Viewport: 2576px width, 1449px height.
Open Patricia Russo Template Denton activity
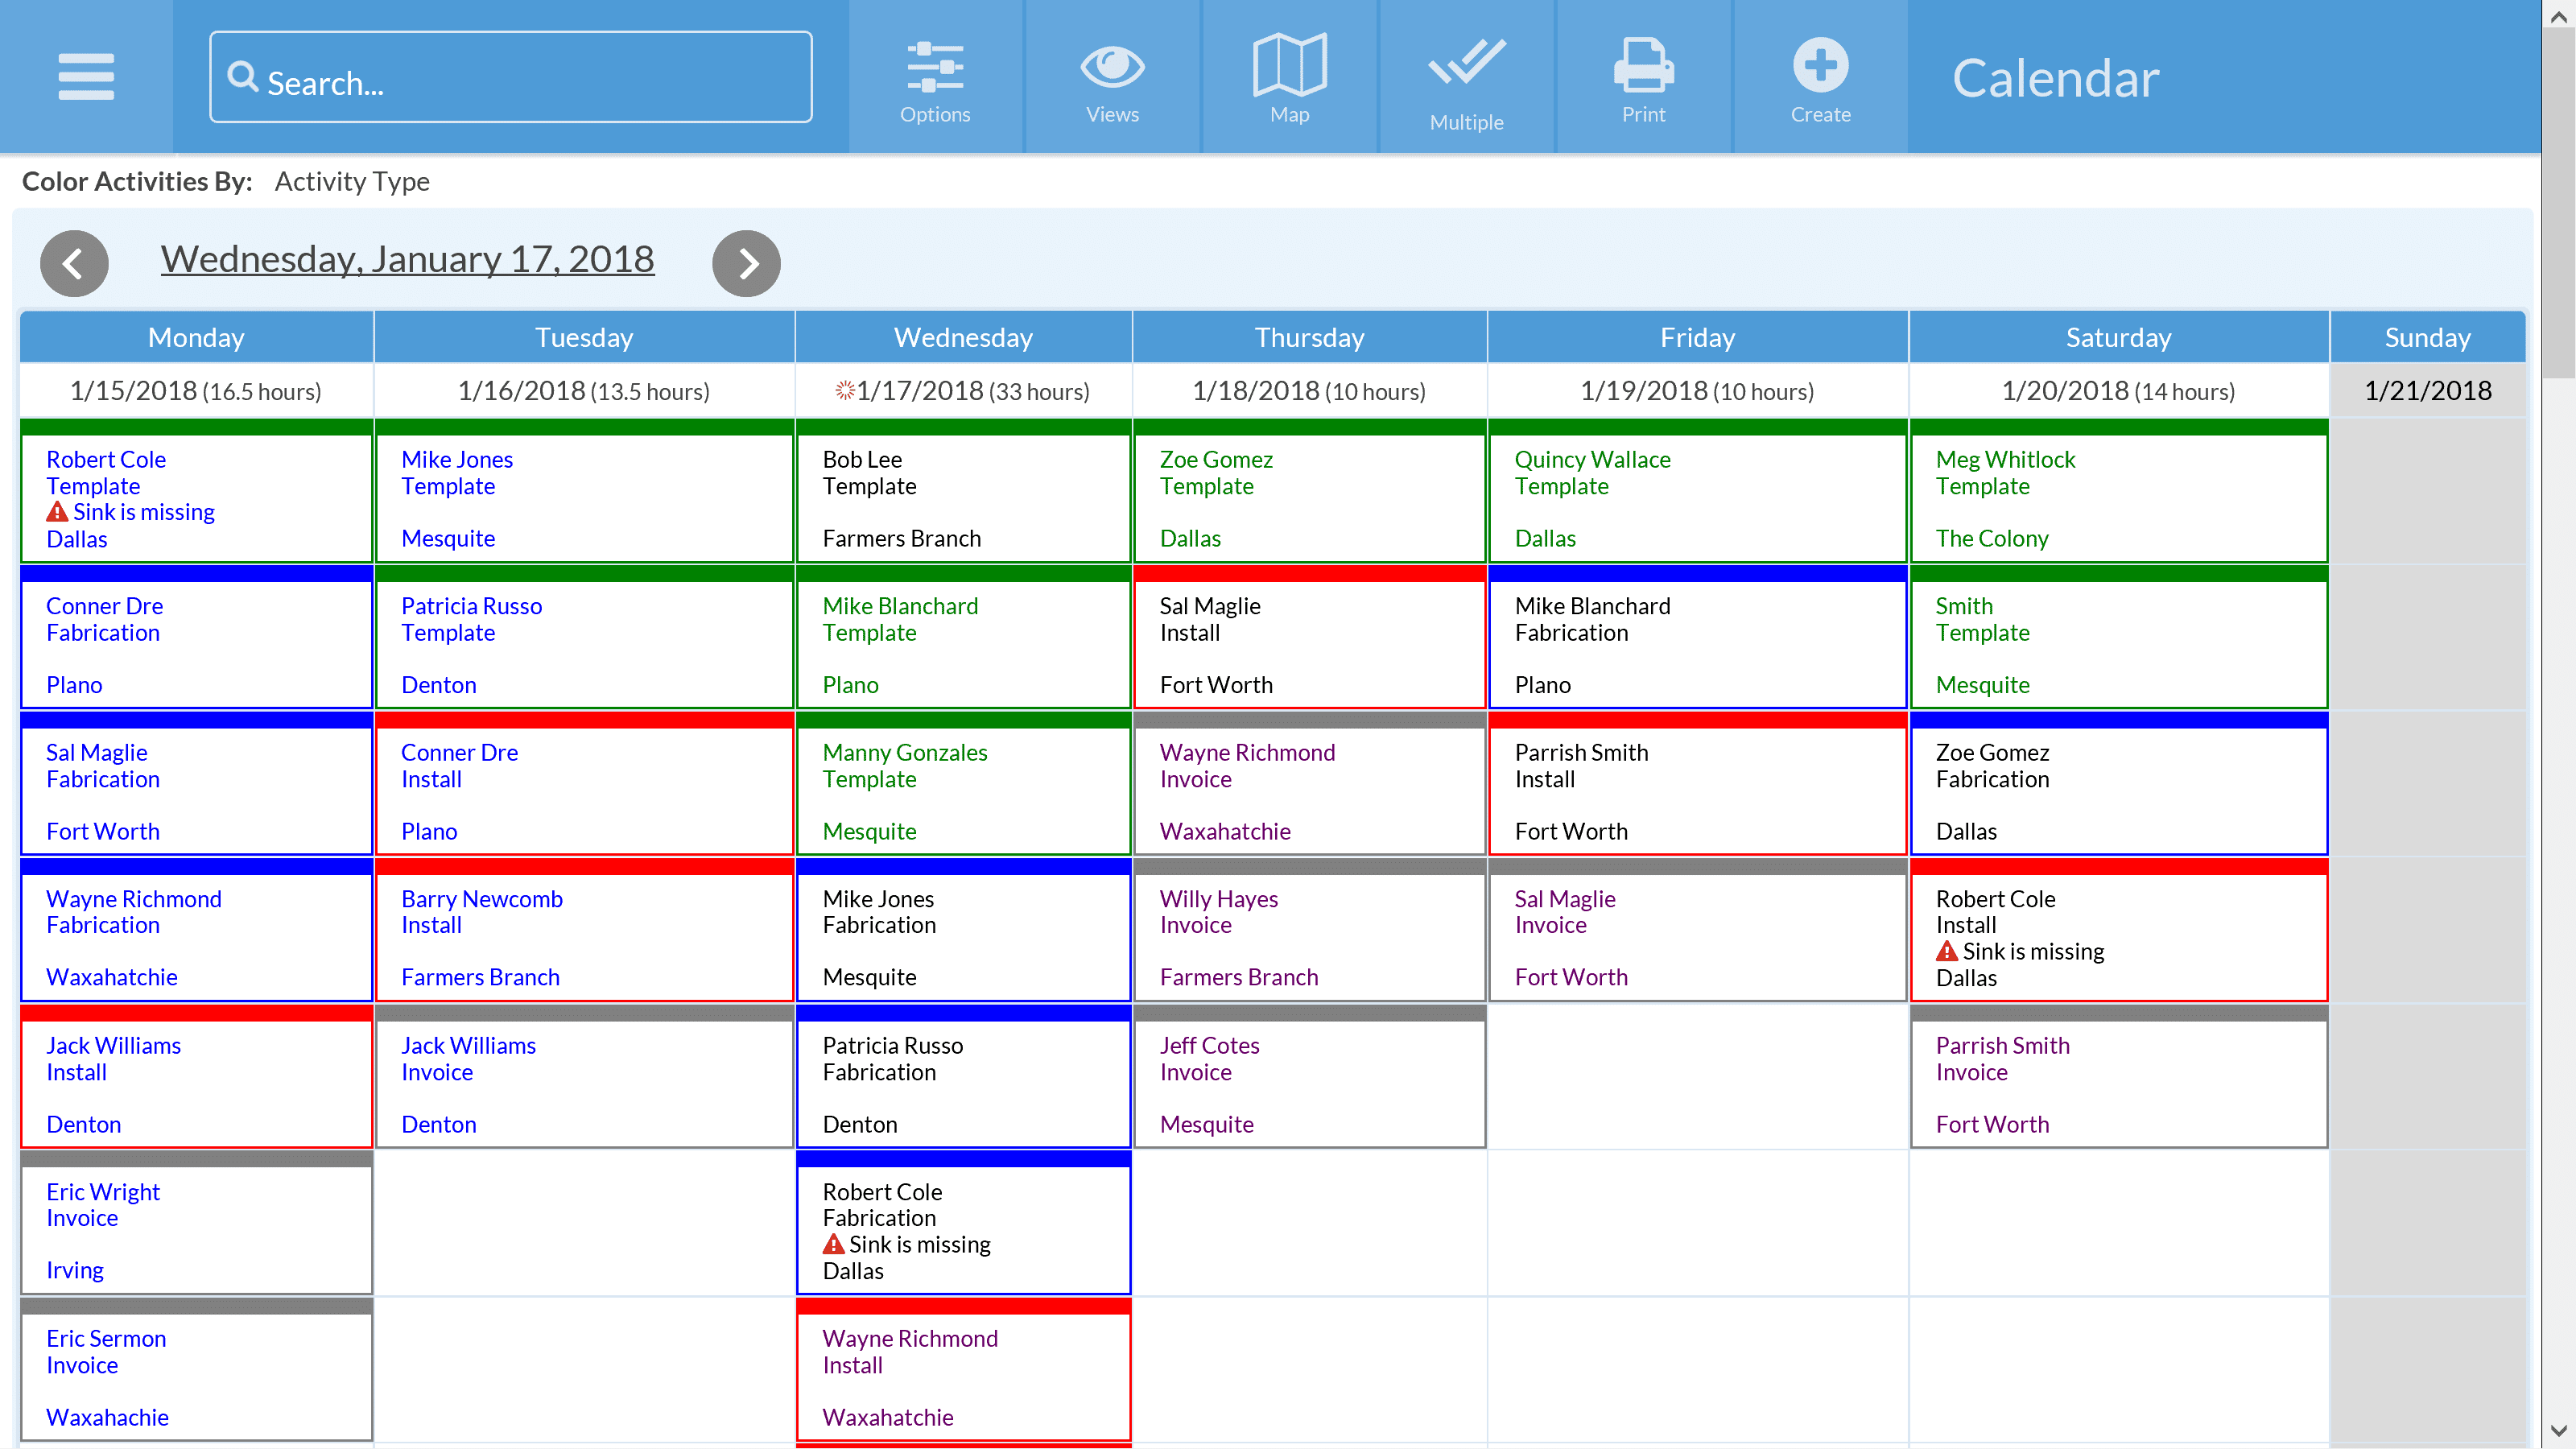pyautogui.click(x=584, y=637)
